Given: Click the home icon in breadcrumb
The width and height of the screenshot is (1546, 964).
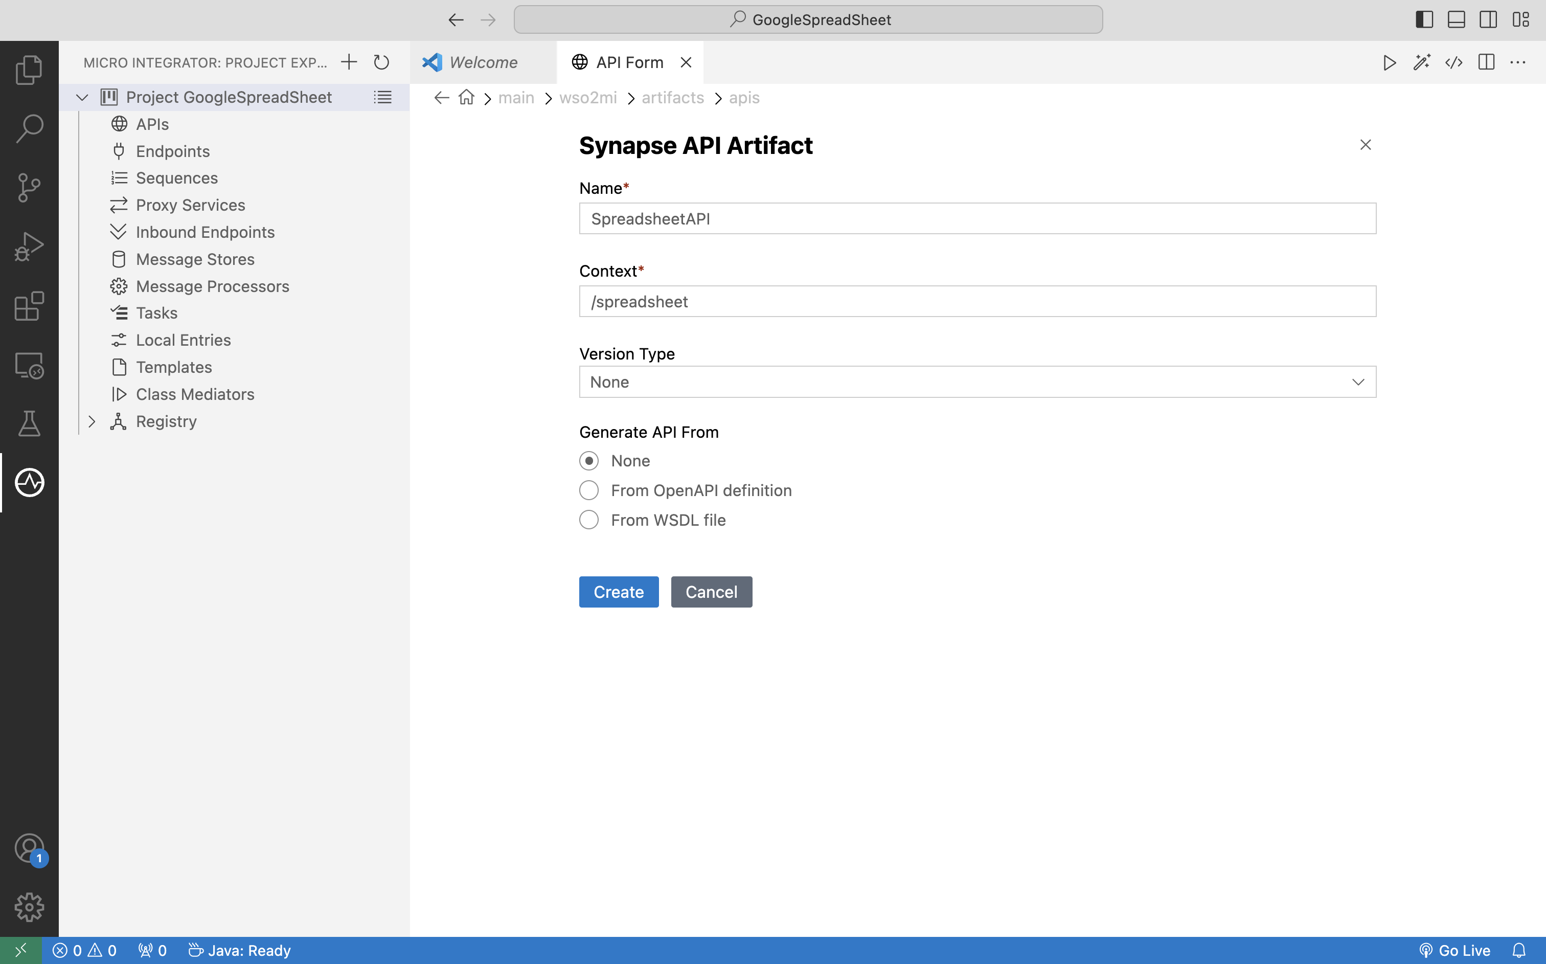Looking at the screenshot, I should 466,97.
